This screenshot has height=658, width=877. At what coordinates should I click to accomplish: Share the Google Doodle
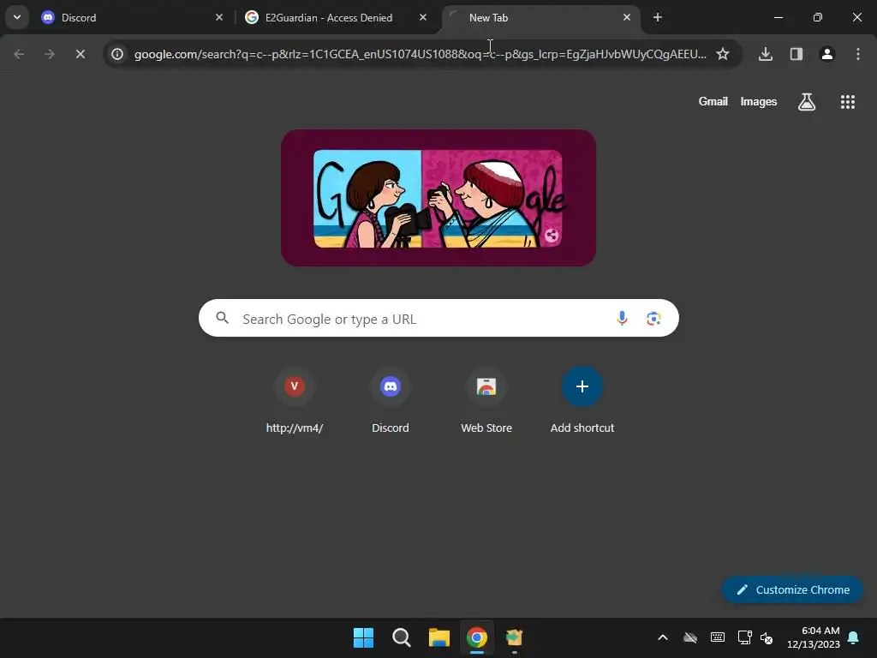551,236
